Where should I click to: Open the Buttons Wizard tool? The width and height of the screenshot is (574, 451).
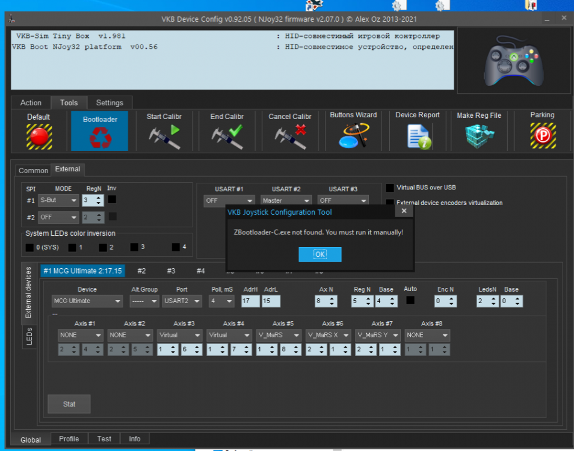tap(353, 136)
